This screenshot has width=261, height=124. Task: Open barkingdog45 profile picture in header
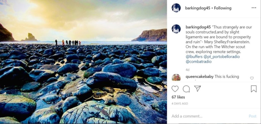pos(176,8)
